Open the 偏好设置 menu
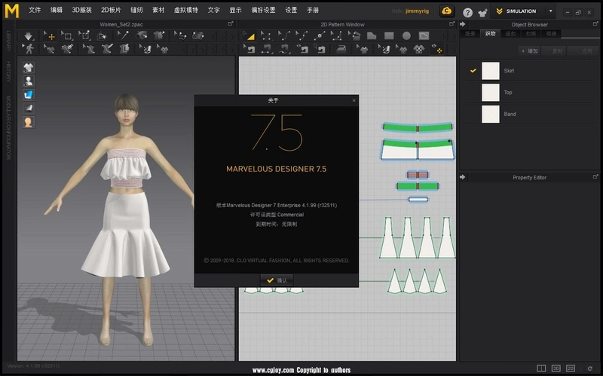Viewport: 603px width, 376px height. click(x=263, y=10)
